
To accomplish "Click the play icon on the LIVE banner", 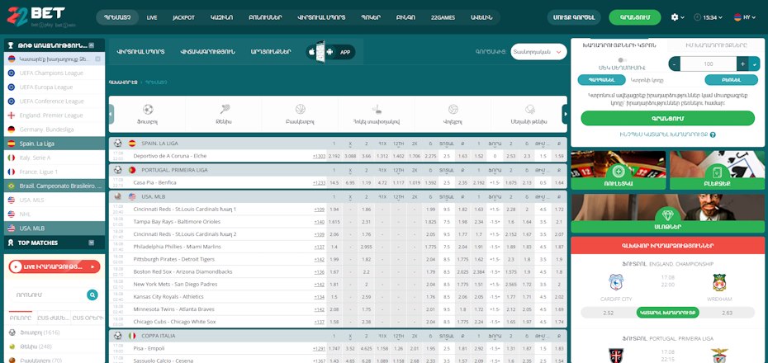I will tap(17, 266).
